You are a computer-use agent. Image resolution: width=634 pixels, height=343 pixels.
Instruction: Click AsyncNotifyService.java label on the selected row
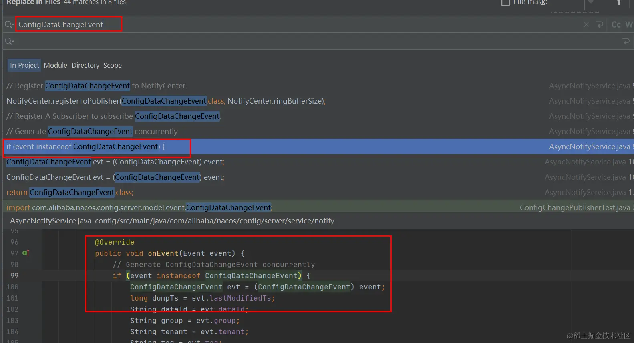(590, 146)
